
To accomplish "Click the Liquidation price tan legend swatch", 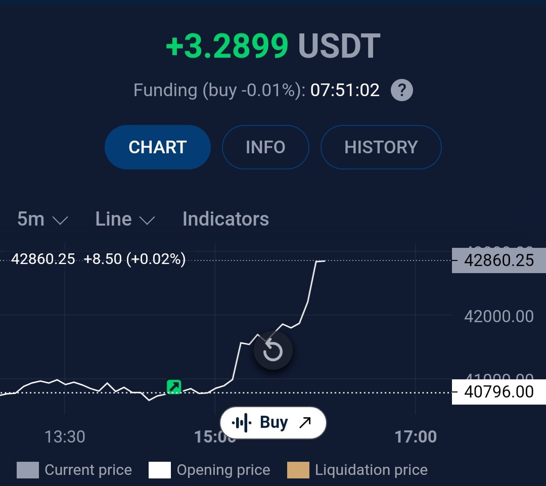I will click(298, 470).
